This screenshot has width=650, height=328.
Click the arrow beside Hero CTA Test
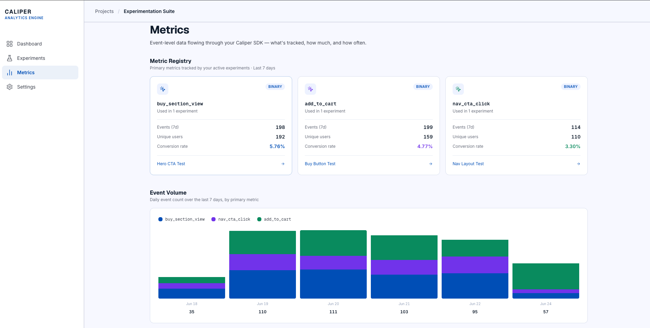point(283,164)
